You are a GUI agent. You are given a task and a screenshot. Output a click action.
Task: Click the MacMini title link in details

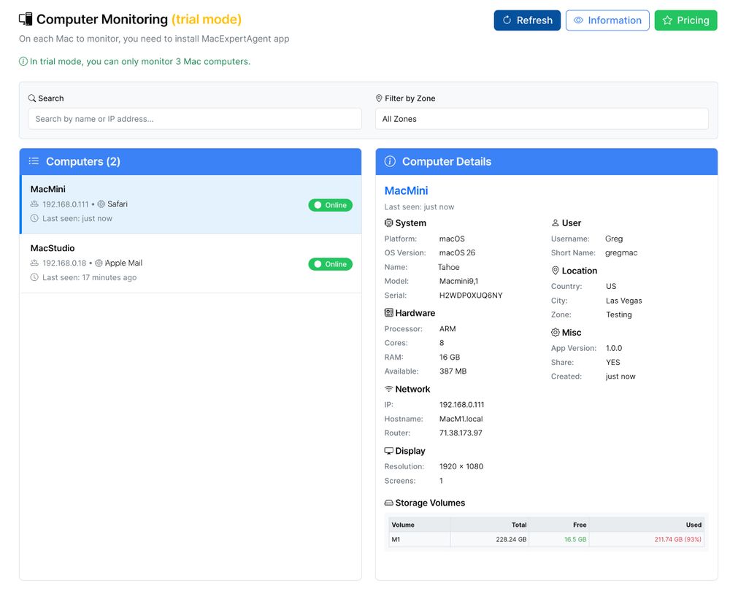407,190
